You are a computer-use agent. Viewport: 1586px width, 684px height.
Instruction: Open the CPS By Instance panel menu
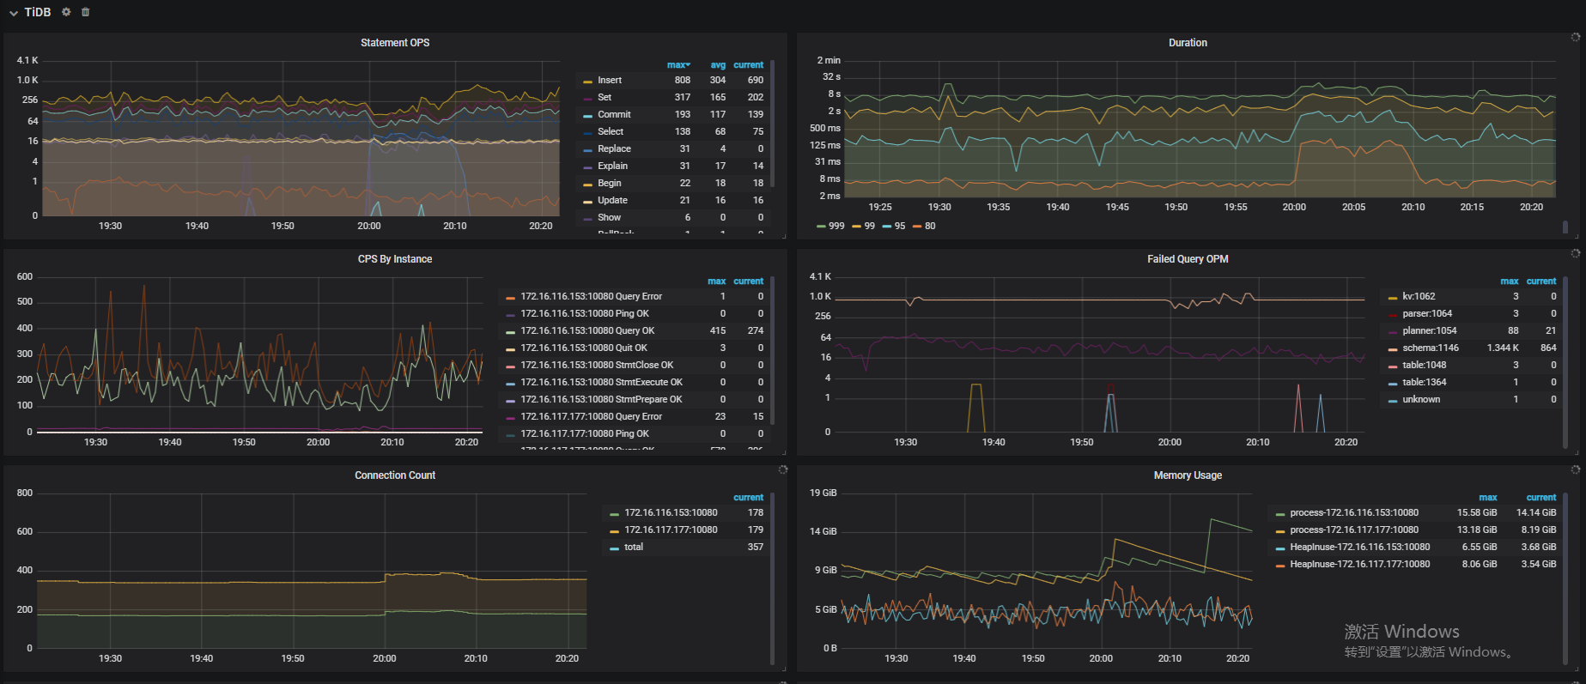(x=395, y=259)
